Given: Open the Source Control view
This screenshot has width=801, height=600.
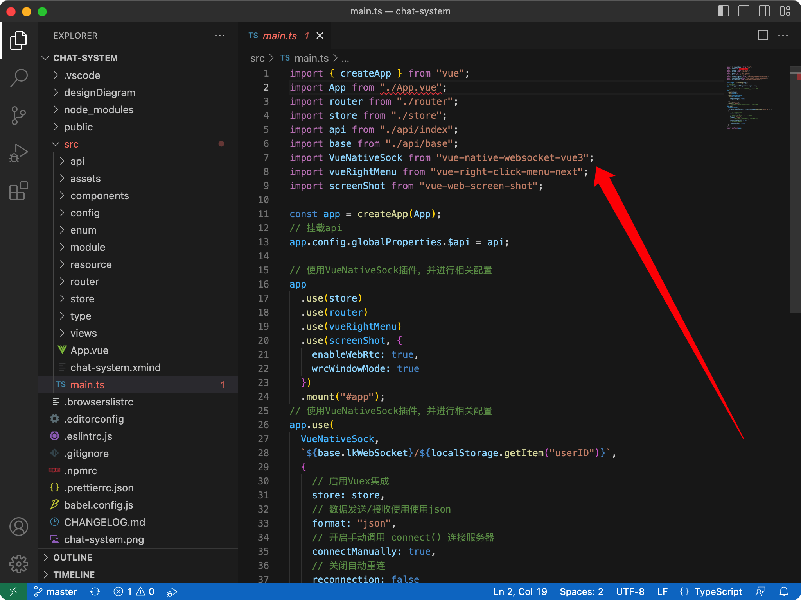Looking at the screenshot, I should pyautogui.click(x=18, y=116).
